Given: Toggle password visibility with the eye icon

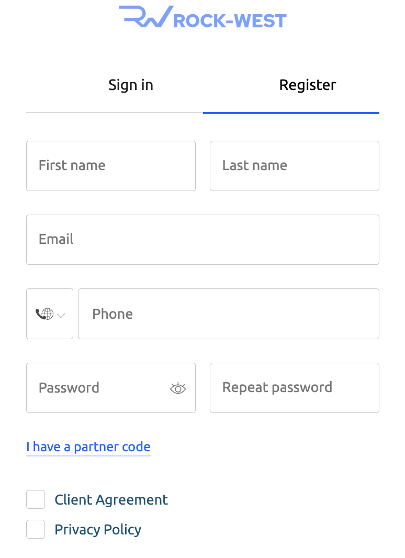Looking at the screenshot, I should 178,388.
